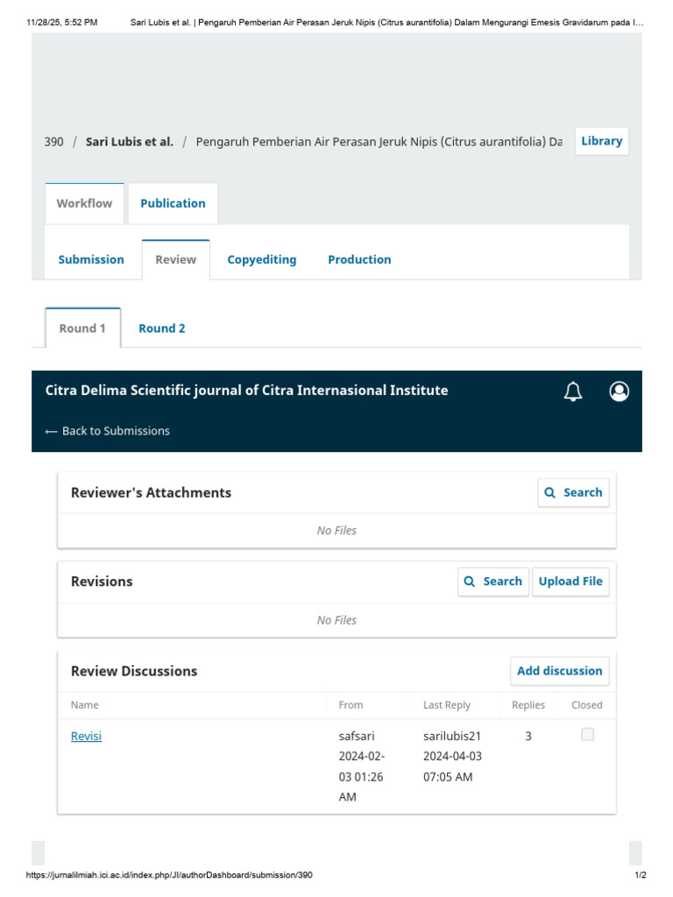Open the Revisi discussion link
Screen dimensions: 673x897
87,736
